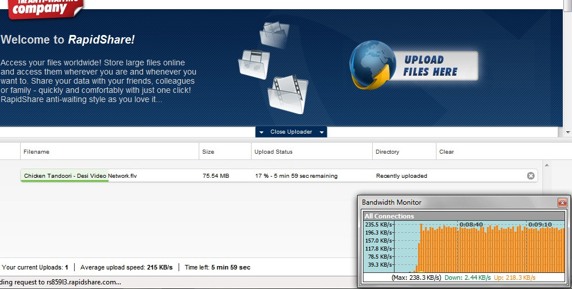Click the Welcome to RapidShare! heading
This screenshot has height=289, width=572.
coord(68,40)
